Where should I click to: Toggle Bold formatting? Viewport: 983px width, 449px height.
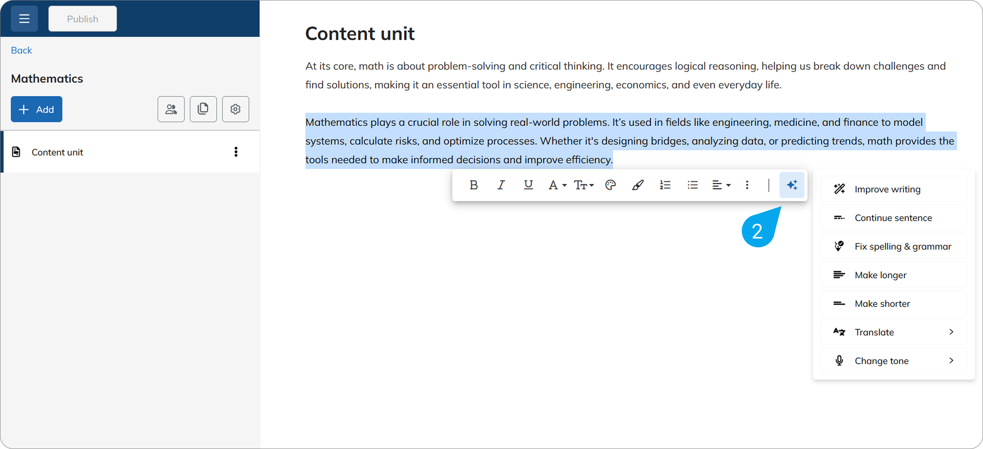(474, 185)
